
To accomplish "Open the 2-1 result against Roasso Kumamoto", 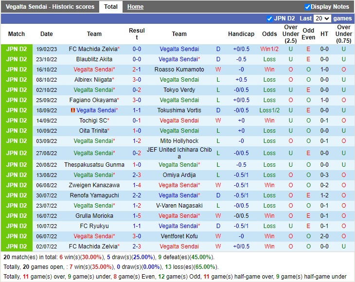I will click(x=137, y=70).
